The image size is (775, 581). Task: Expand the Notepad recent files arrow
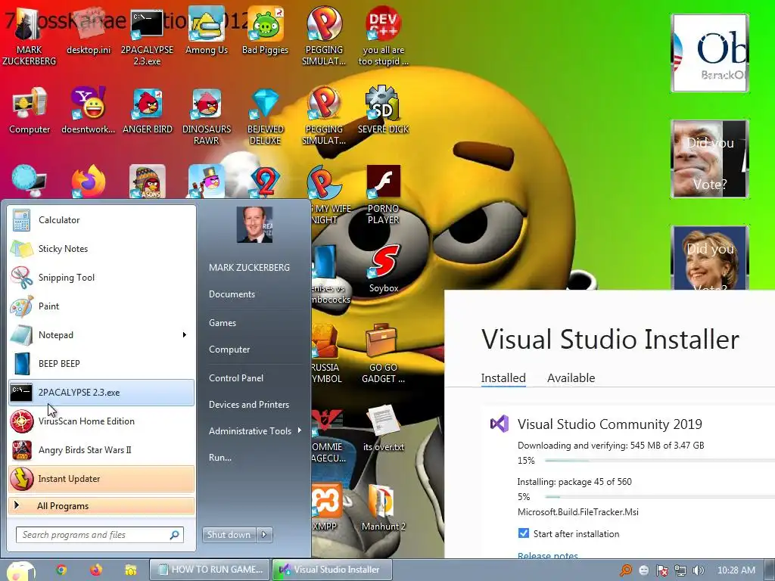pos(185,335)
